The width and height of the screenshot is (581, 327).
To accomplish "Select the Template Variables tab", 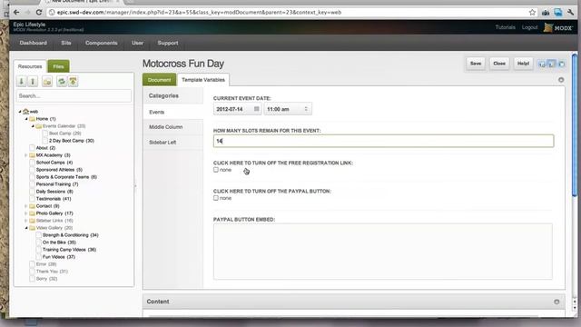I will point(203,80).
